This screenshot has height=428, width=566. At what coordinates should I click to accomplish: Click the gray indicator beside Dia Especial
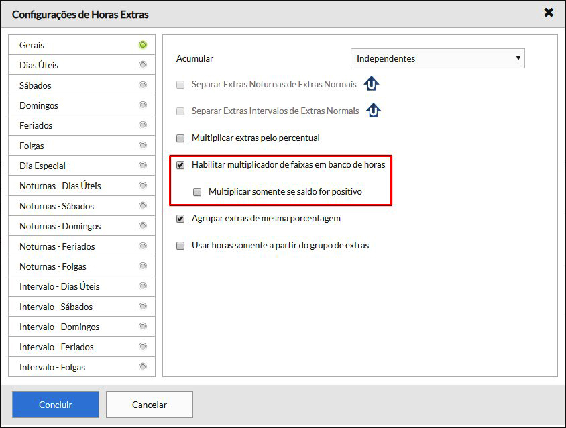pyautogui.click(x=143, y=166)
